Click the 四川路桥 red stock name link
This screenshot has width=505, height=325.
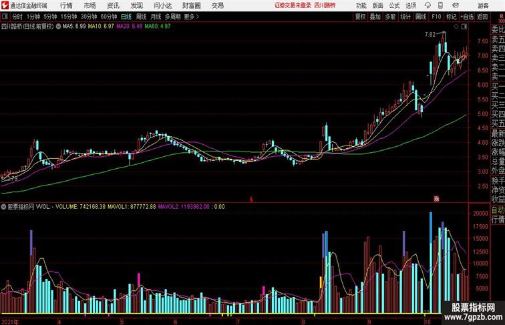tap(325, 5)
